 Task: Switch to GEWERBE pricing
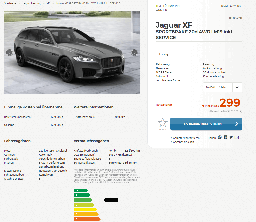236,6
